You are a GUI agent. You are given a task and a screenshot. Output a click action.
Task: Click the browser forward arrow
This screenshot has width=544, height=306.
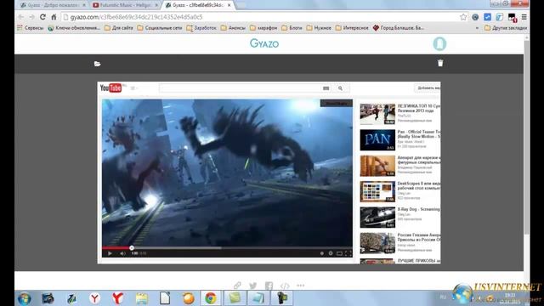tap(31, 17)
